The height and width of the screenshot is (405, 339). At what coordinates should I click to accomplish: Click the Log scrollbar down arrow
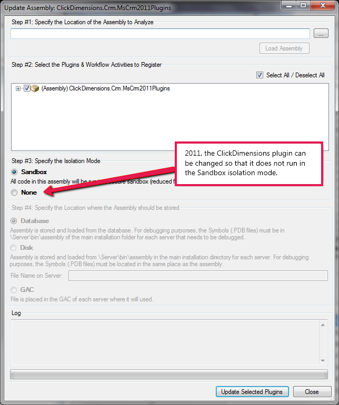click(x=323, y=361)
